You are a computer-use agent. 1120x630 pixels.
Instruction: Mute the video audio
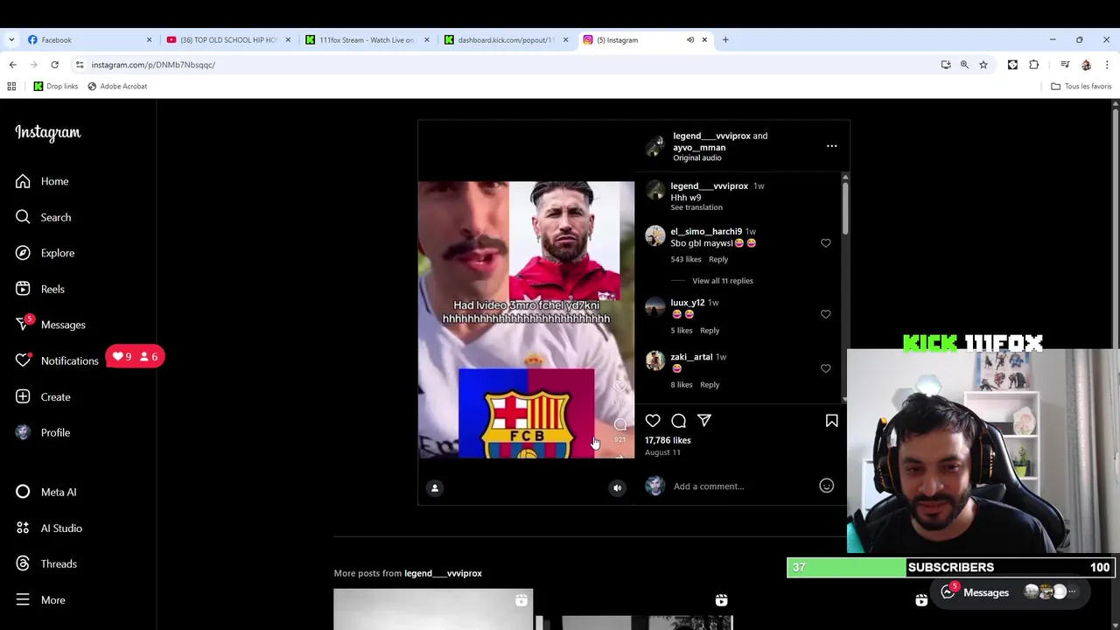coord(617,488)
